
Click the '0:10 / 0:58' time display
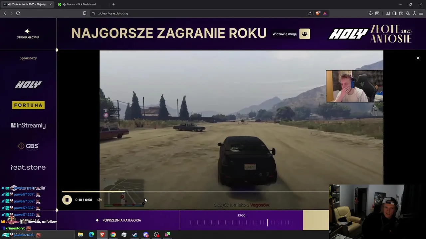(84, 200)
